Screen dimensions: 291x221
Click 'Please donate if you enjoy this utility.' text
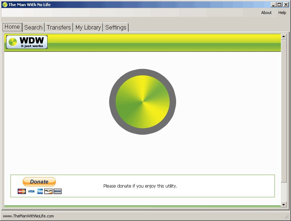140,186
